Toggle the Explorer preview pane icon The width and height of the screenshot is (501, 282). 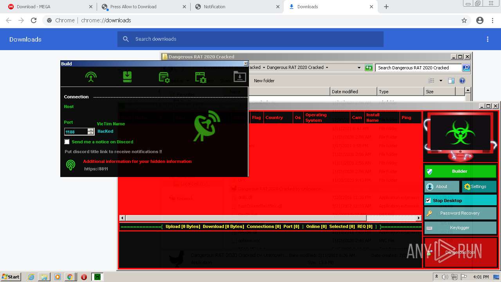click(x=451, y=81)
